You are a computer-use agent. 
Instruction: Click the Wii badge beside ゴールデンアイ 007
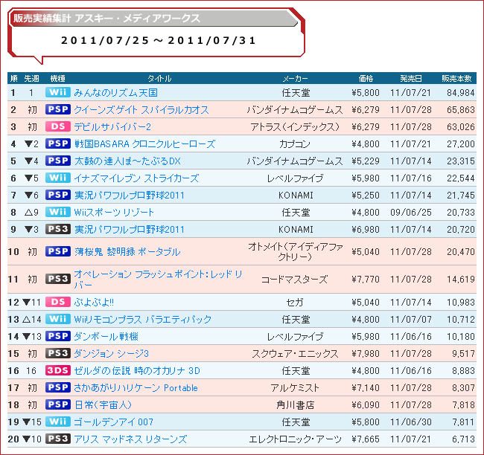pyautogui.click(x=58, y=422)
